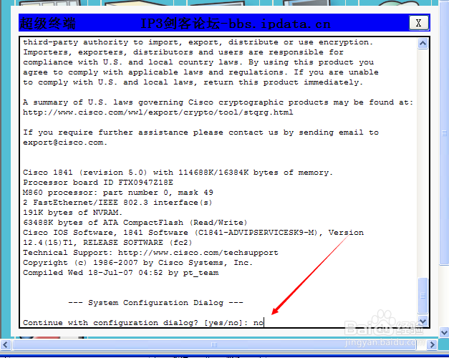Click the '超级终端' title text
The width and height of the screenshot is (449, 358).
48,23
